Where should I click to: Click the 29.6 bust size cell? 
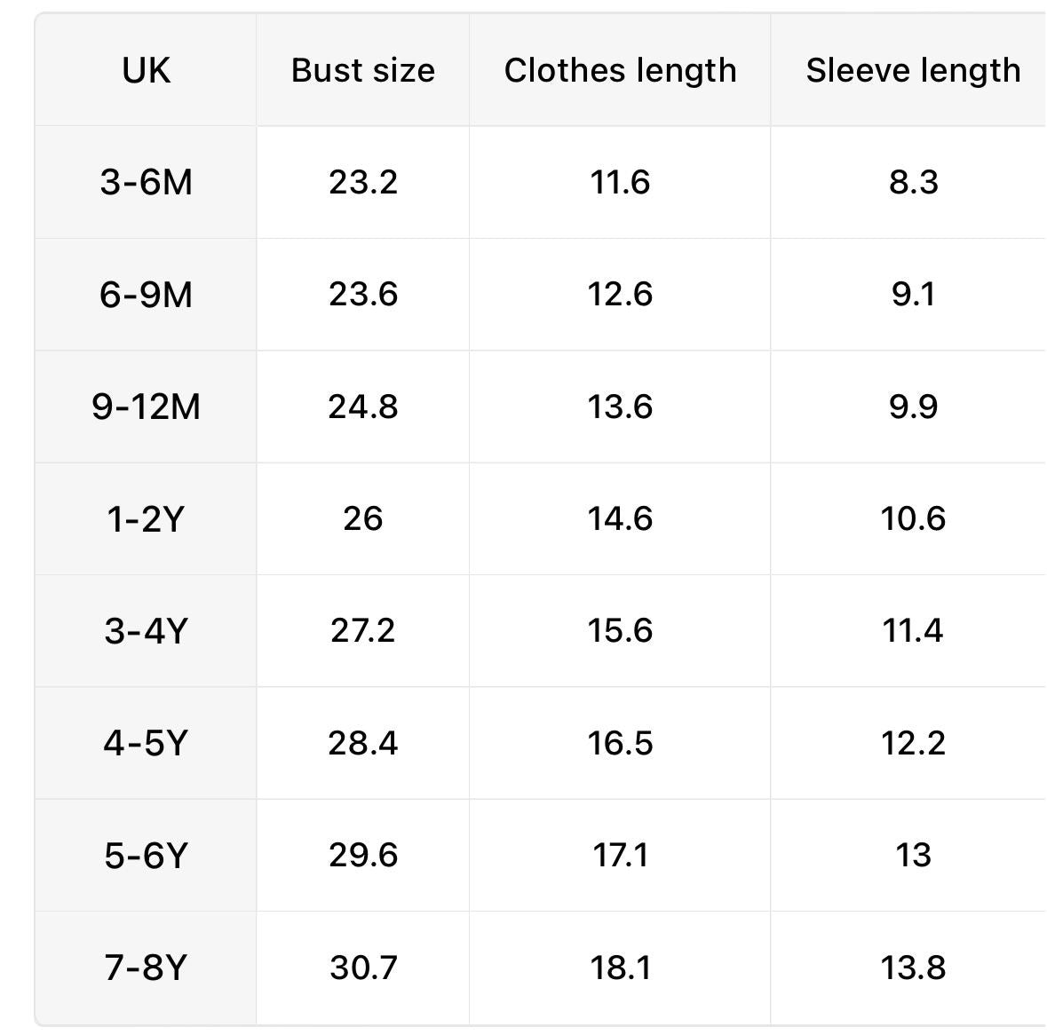pos(362,855)
